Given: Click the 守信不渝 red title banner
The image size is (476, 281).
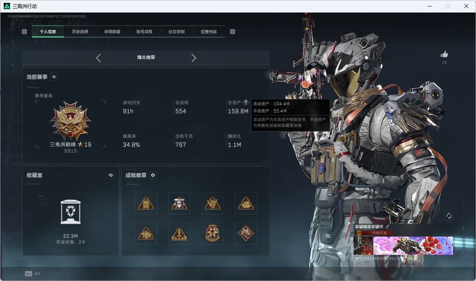Looking at the screenshot, I should pos(373,233).
